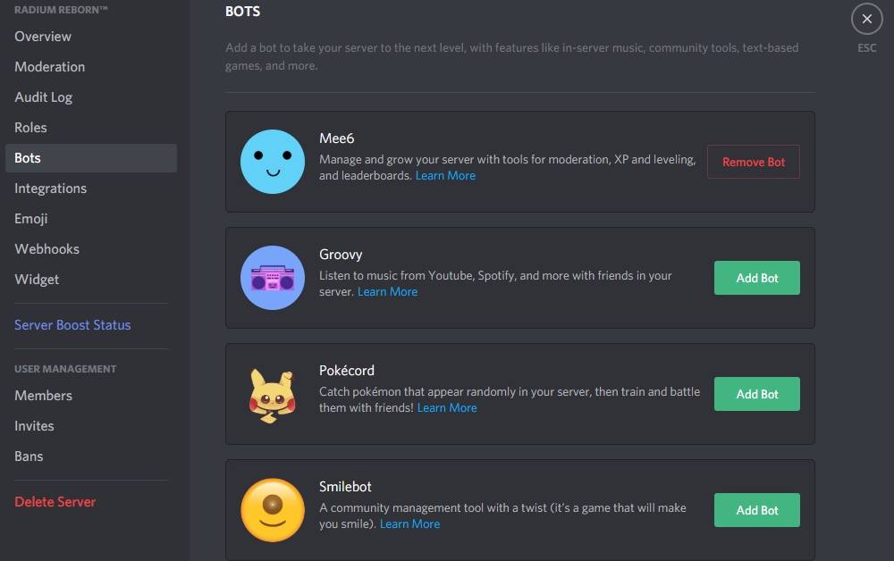Open Learn More link for Groovy
The height and width of the screenshot is (561, 894).
coord(387,292)
